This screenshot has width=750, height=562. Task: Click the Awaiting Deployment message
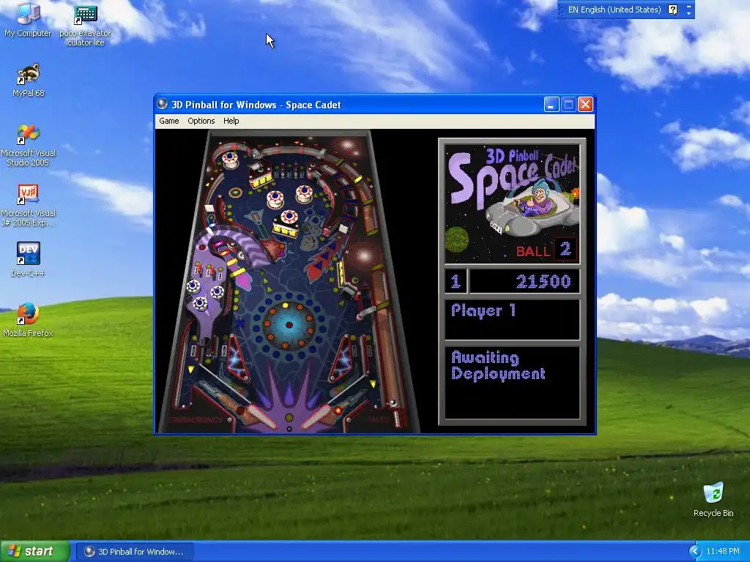click(x=498, y=366)
